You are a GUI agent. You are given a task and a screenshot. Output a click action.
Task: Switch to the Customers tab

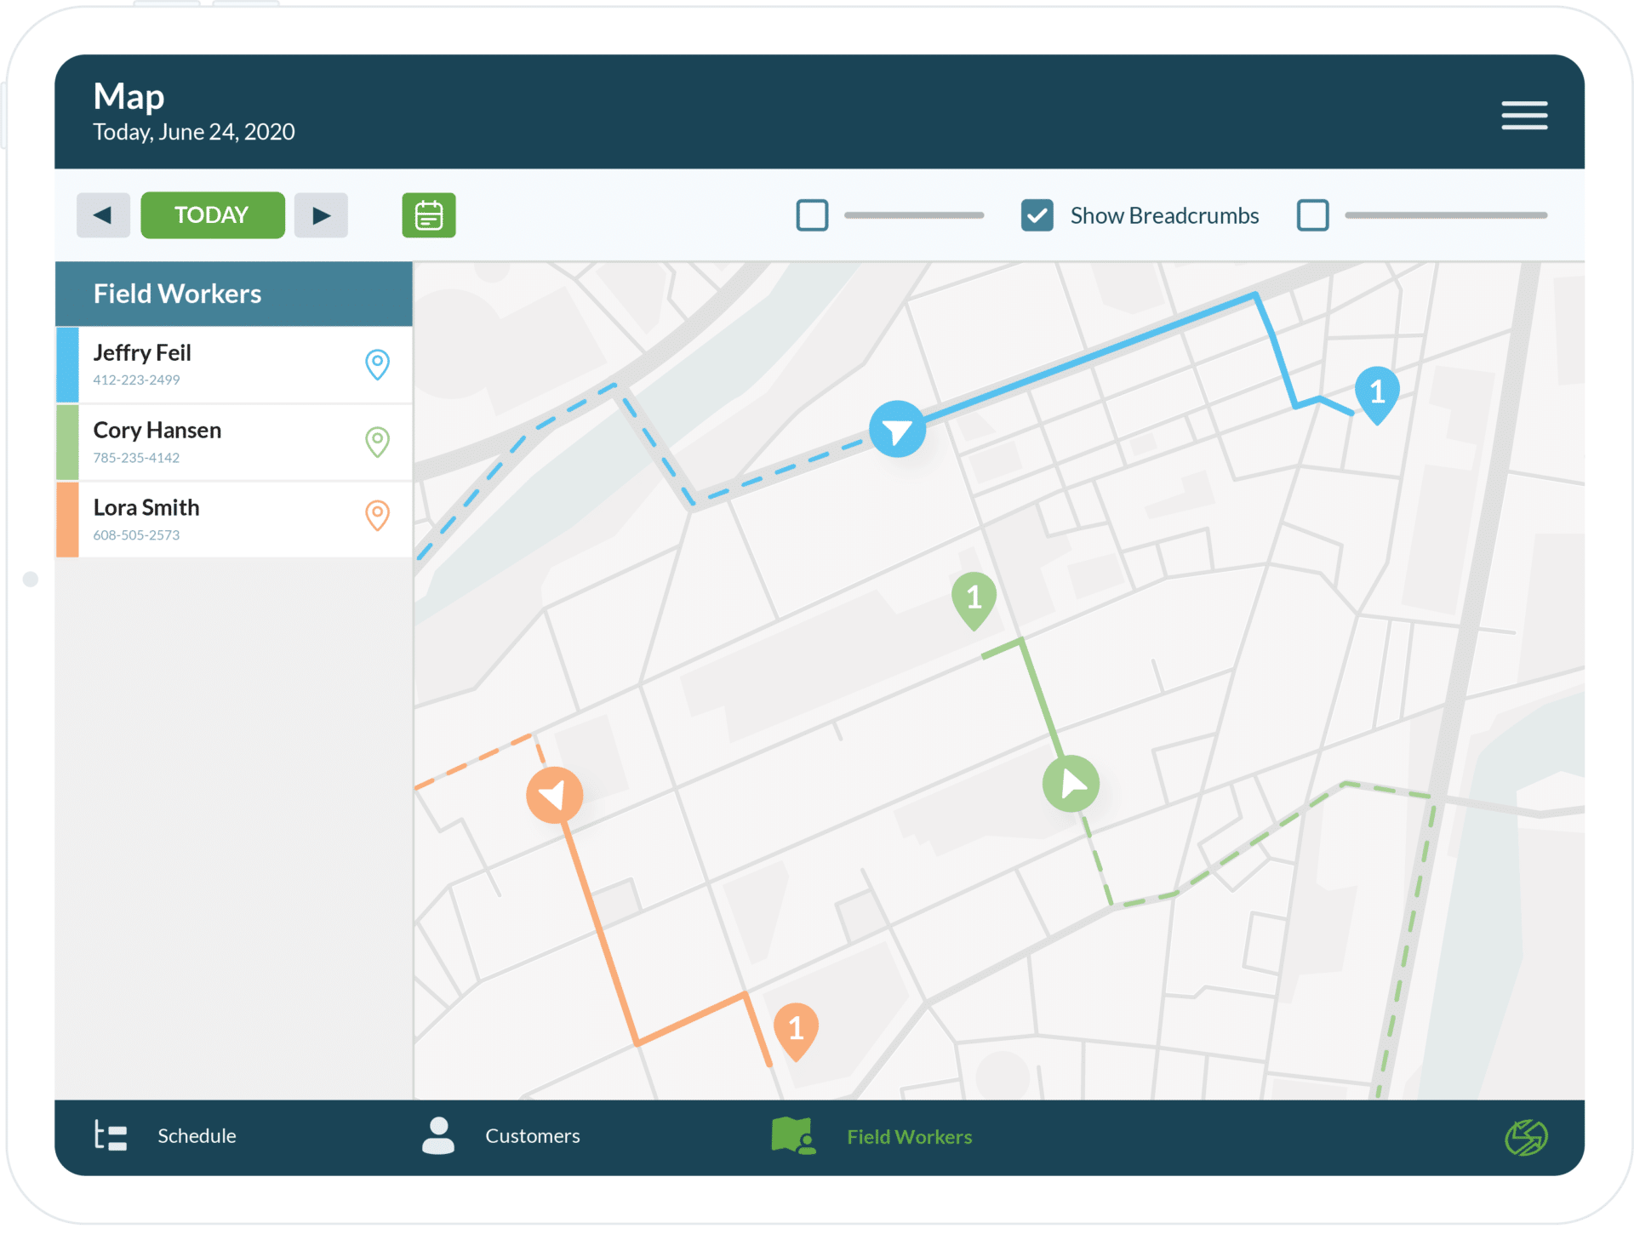coord(502,1136)
